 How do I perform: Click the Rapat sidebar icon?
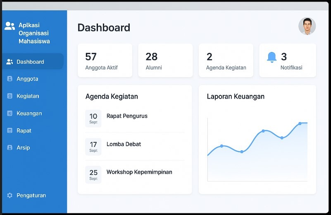pyautogui.click(x=10, y=130)
